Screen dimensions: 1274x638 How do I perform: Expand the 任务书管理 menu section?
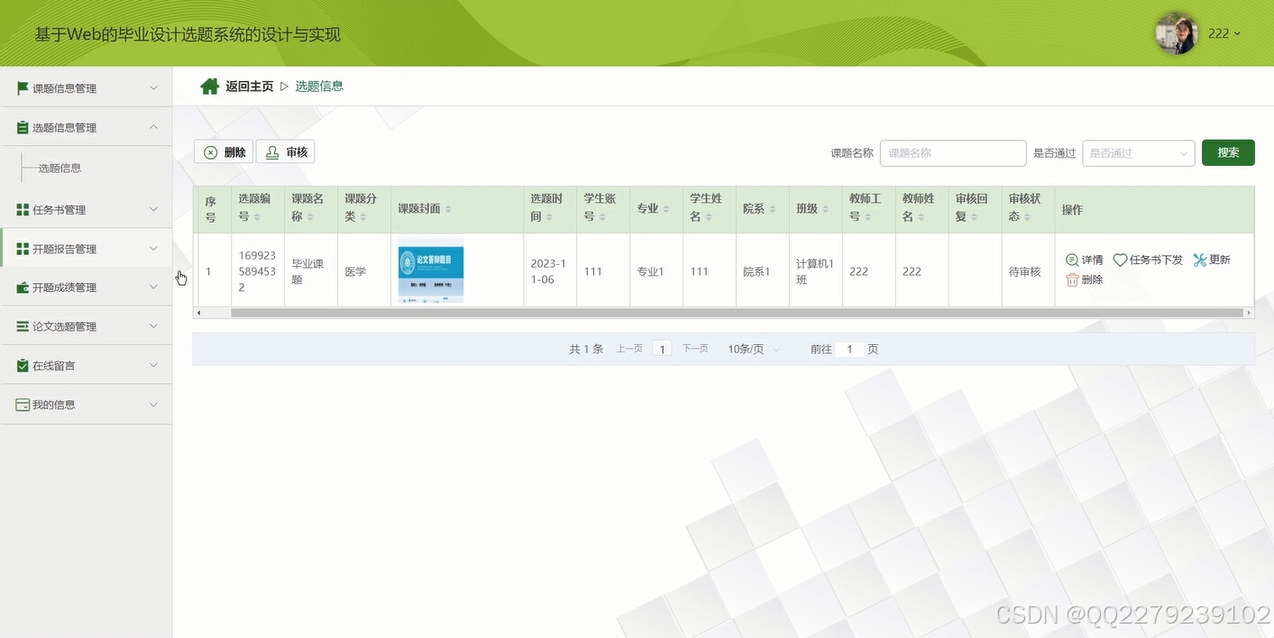pos(87,209)
